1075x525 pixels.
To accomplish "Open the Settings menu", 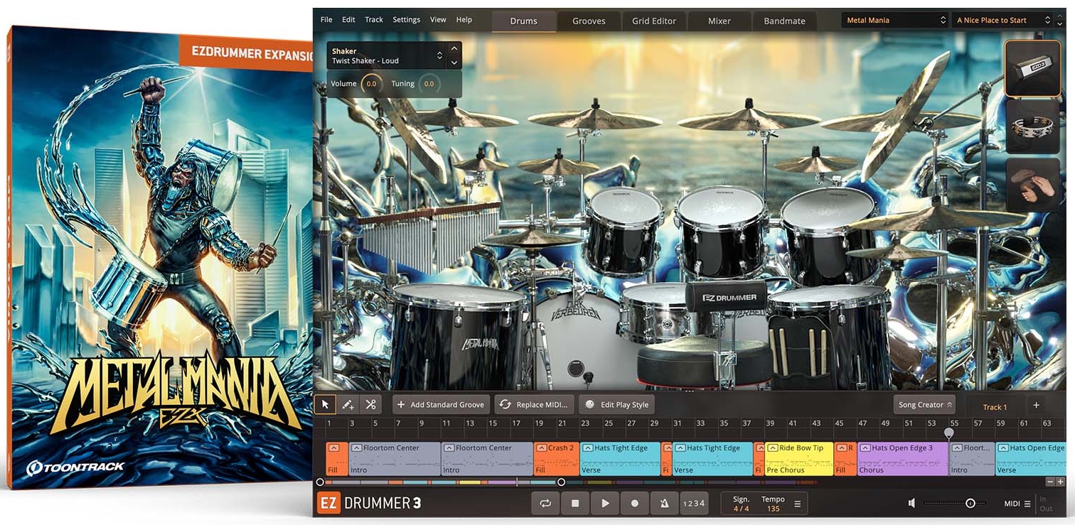I will 407,20.
